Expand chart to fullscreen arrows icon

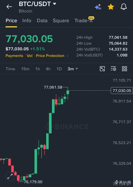(x=10, y=176)
